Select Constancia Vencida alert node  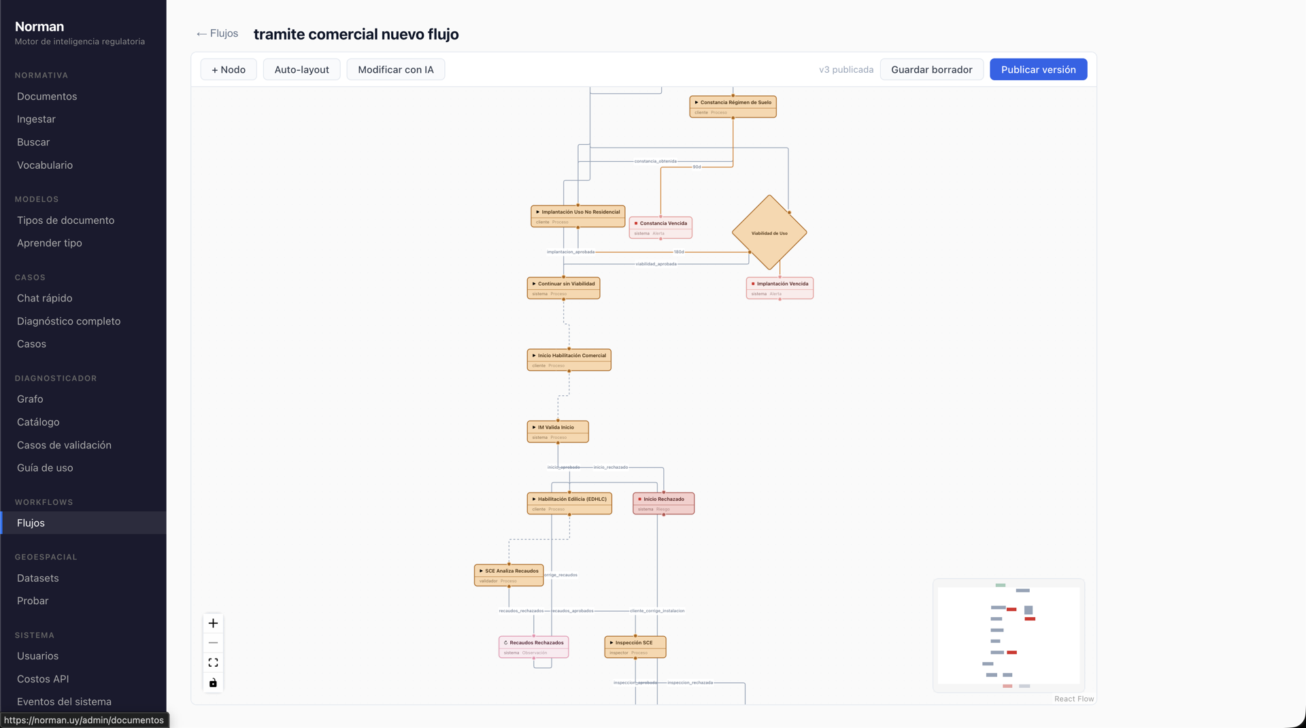coord(660,228)
